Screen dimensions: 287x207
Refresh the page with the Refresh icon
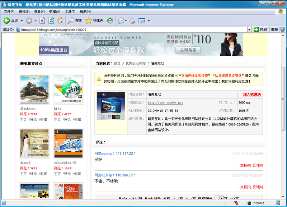pyautogui.click(x=51, y=20)
